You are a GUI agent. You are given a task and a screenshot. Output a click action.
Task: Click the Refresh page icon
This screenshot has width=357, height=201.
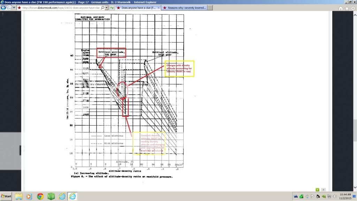pyautogui.click(x=112, y=7)
